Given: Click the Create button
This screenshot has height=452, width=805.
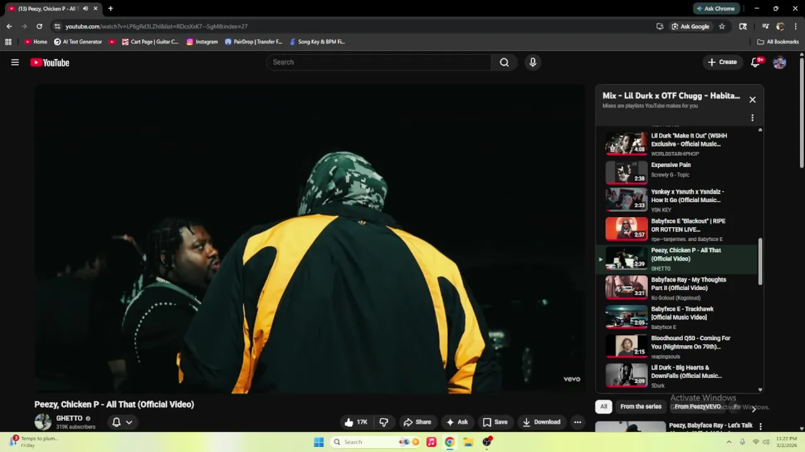Looking at the screenshot, I should 722,62.
